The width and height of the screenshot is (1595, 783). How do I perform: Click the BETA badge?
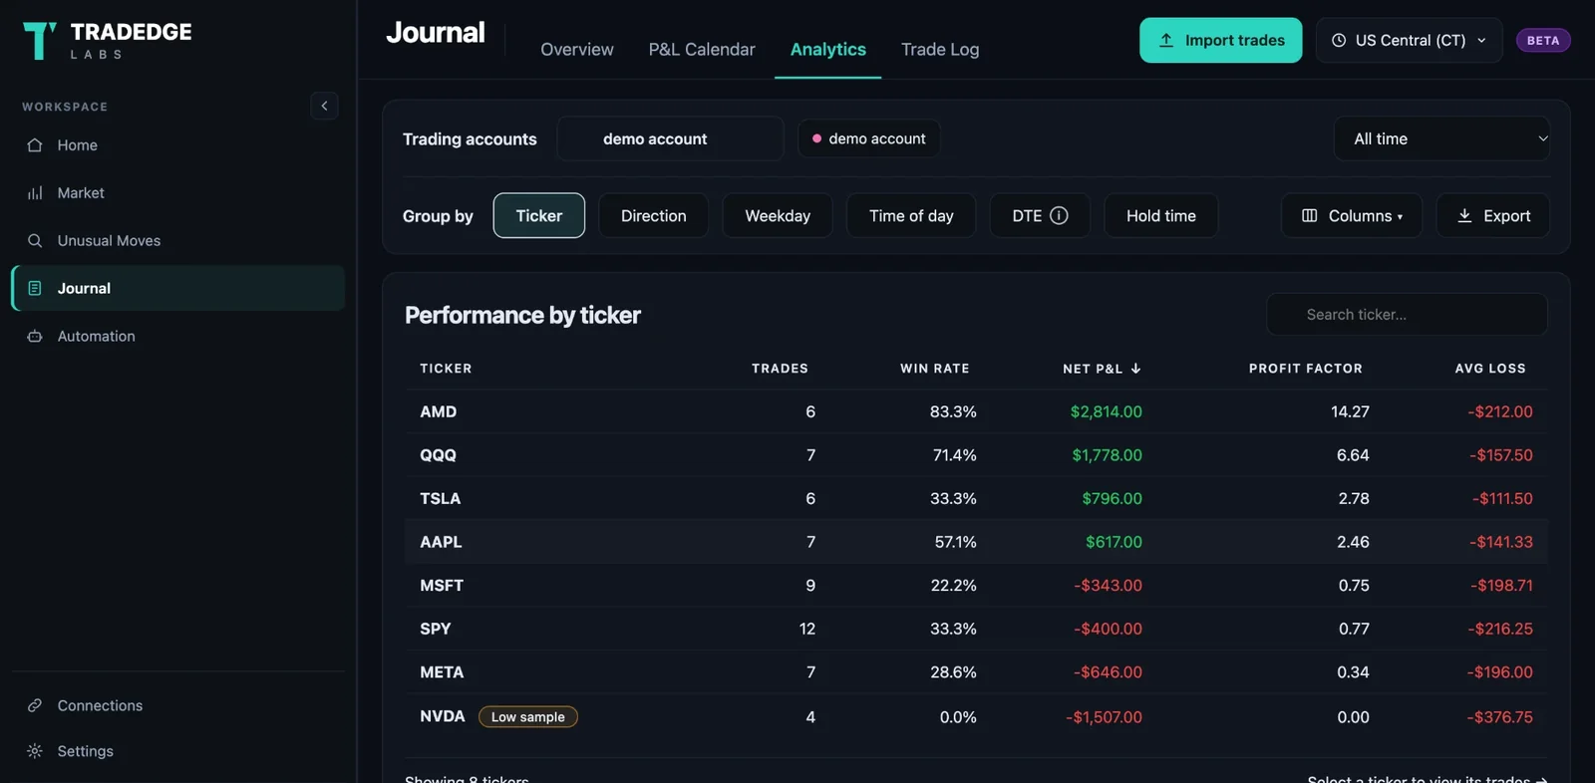[x=1543, y=41]
